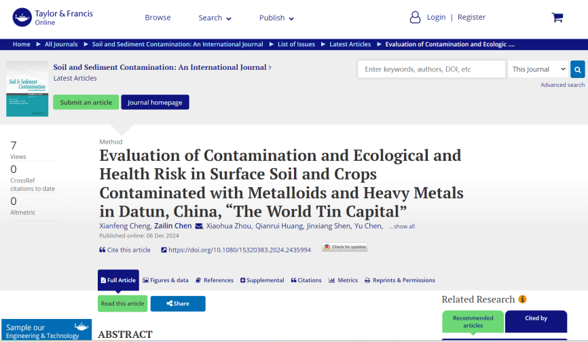The image size is (588, 342).
Task: Open the Cite this article link
Action: 125,250
